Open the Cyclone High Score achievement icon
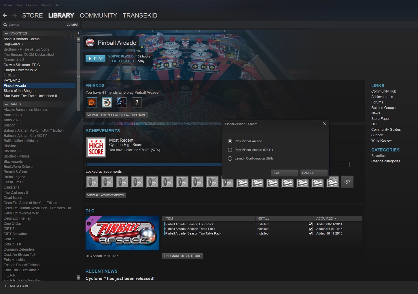The width and height of the screenshot is (418, 294). pos(96,147)
